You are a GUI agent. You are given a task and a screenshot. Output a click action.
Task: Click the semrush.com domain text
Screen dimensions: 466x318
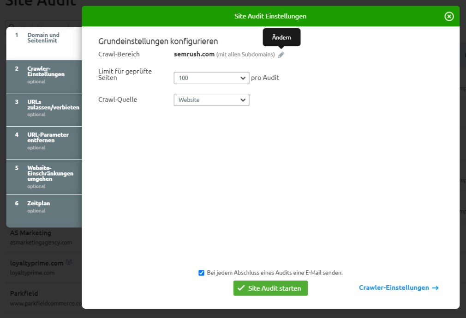(x=194, y=54)
